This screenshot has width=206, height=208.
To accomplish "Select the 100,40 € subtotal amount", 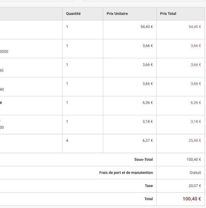I will coord(194,160).
